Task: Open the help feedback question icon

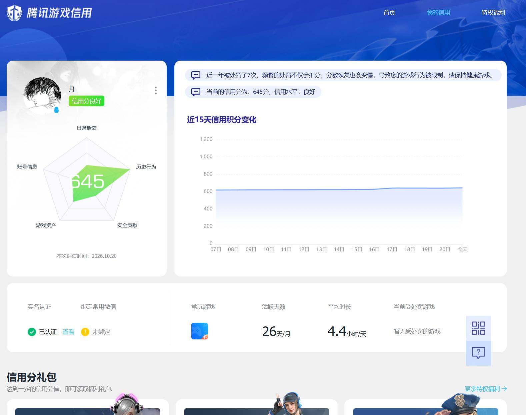Action: point(478,353)
